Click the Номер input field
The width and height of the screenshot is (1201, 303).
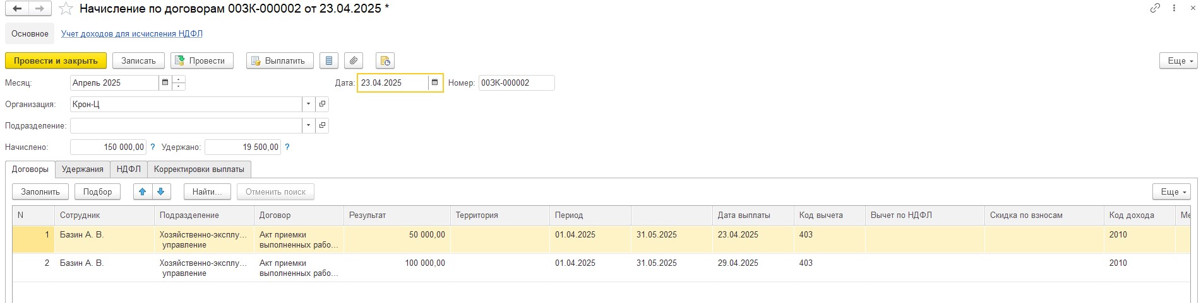tap(517, 83)
